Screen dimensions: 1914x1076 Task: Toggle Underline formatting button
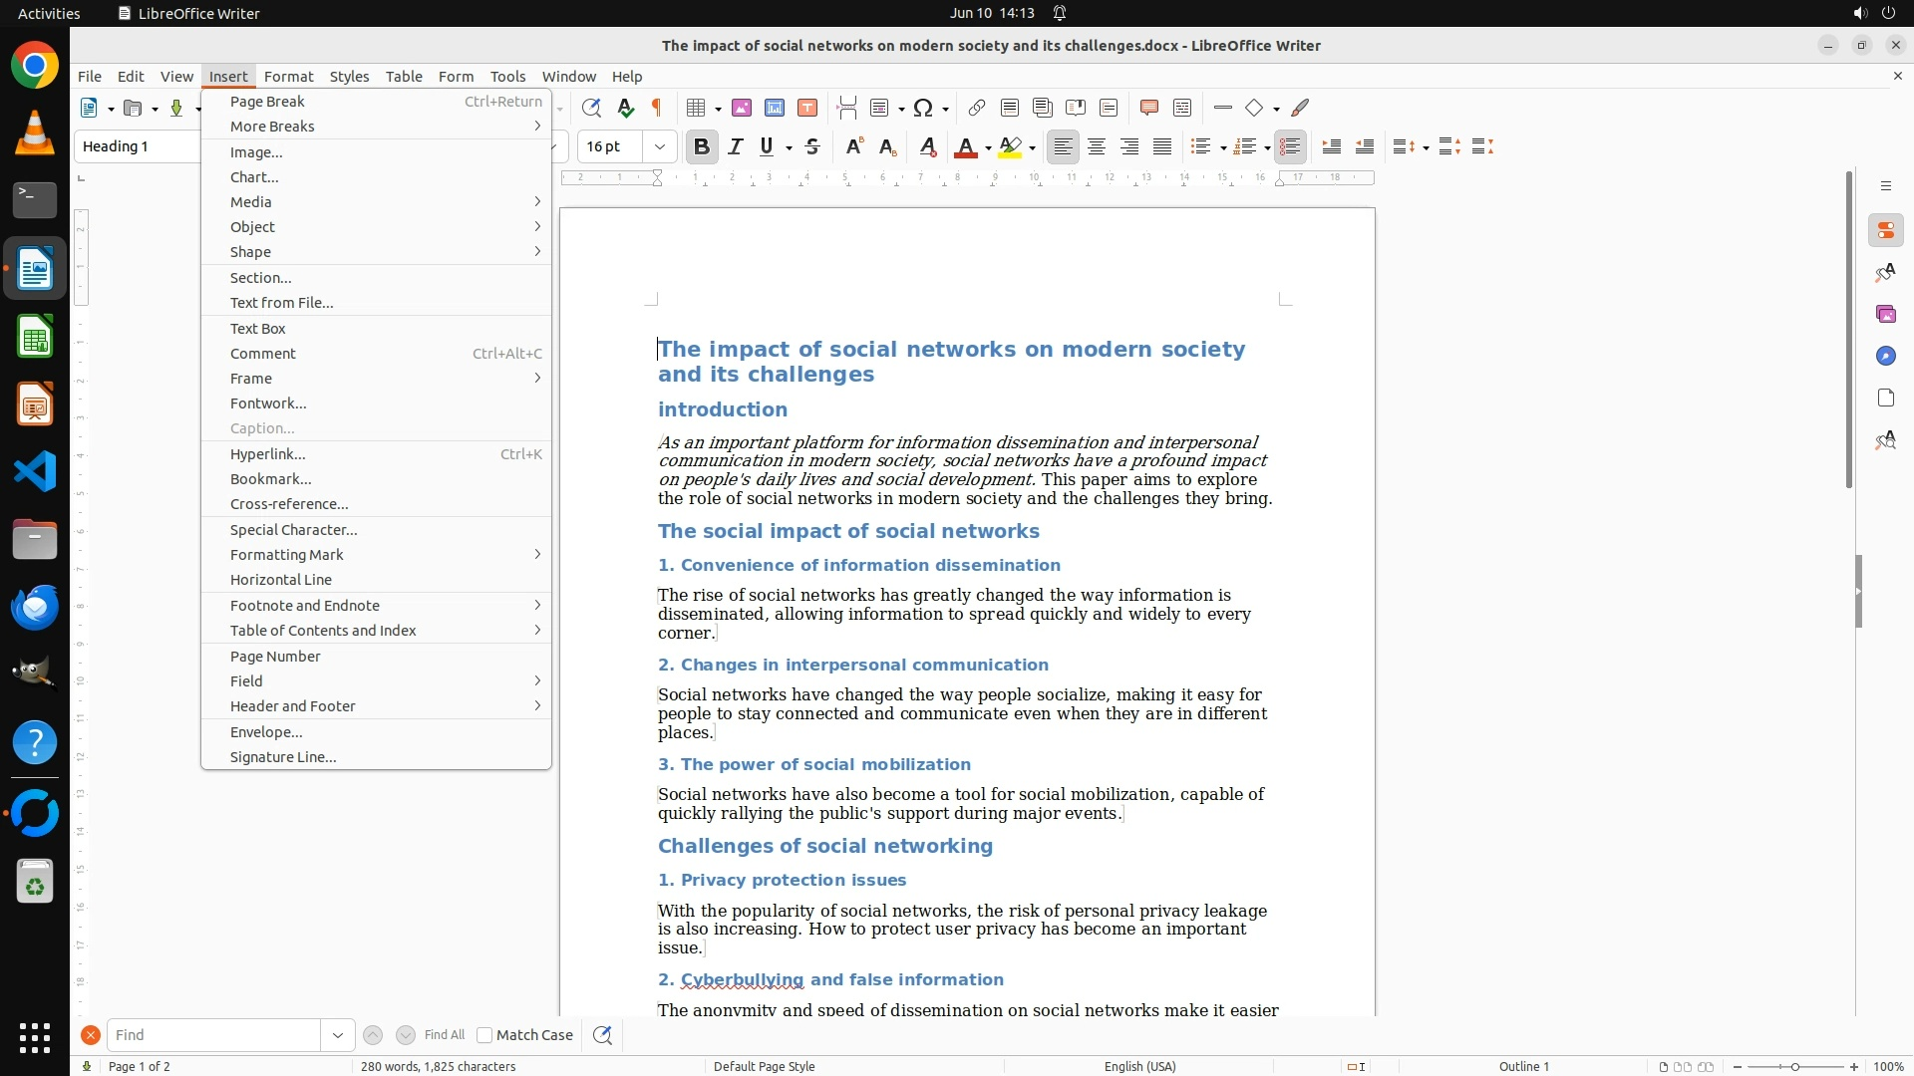click(x=767, y=146)
